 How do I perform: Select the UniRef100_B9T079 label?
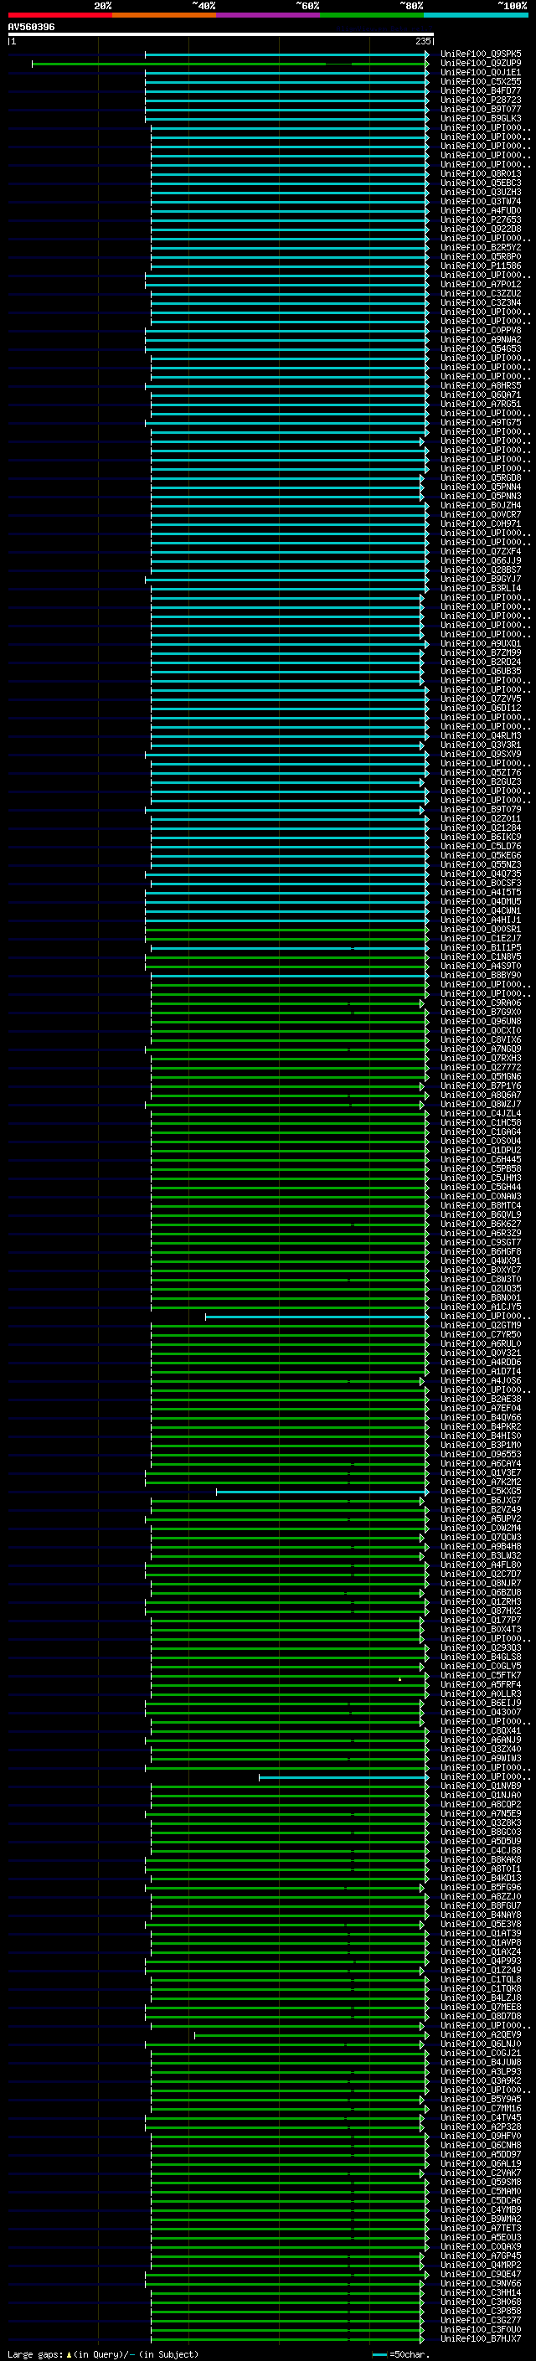pos(481,809)
